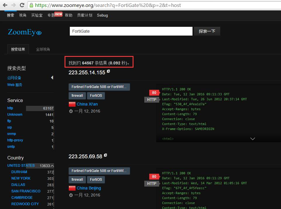Click the arrow beside 公网设备
The width and height of the screenshot is (281, 209).
pos(52,78)
